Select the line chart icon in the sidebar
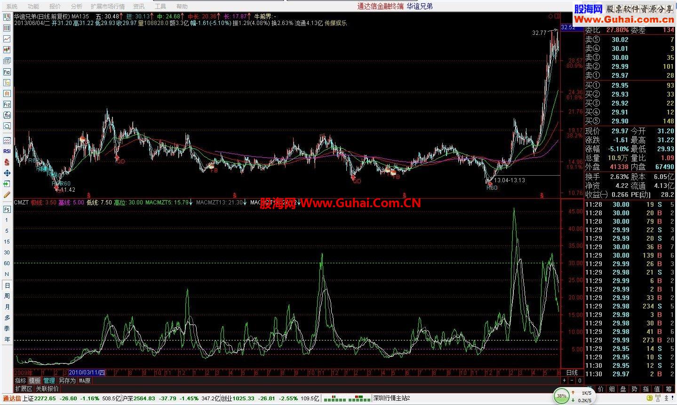677x405 pixels. pos(7,39)
